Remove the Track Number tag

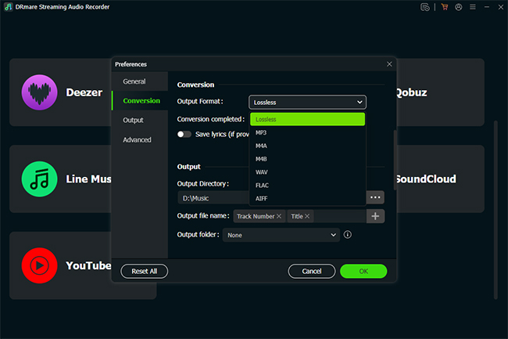coord(279,216)
